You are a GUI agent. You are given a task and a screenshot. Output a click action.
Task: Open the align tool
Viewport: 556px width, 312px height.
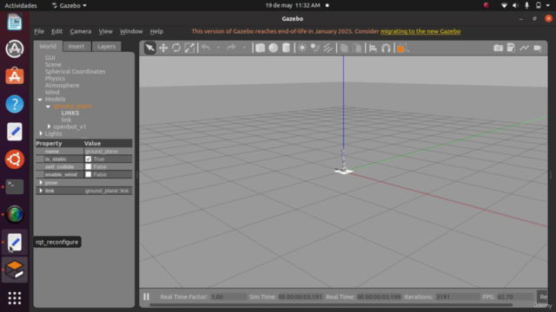tap(373, 48)
